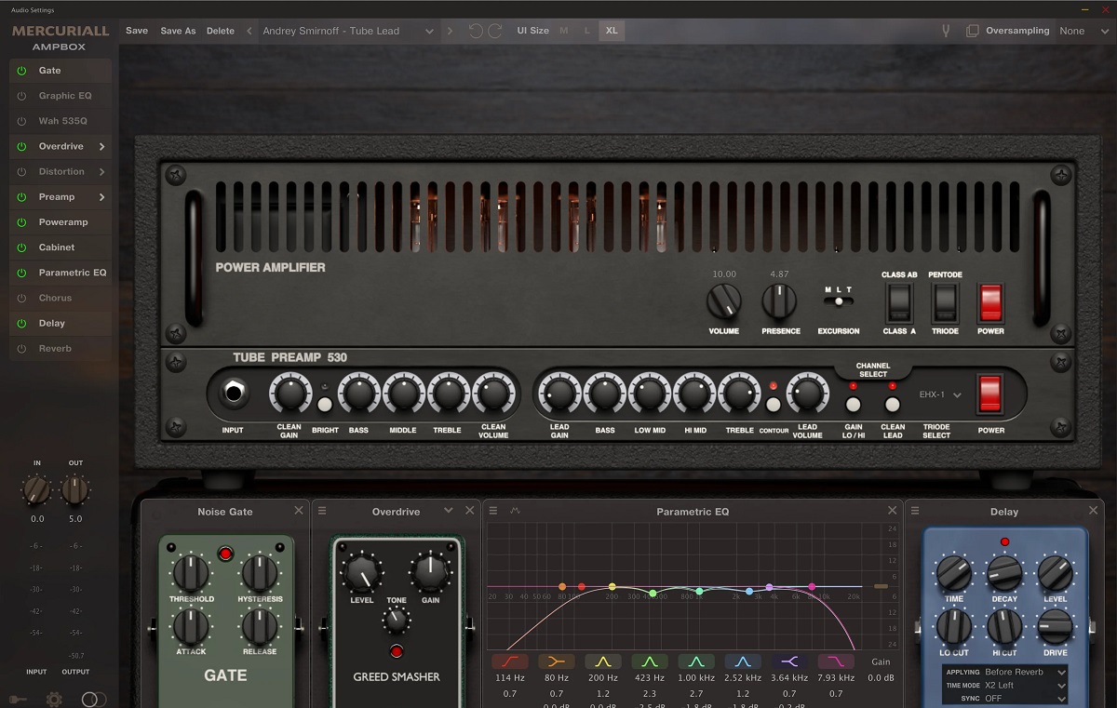Set UI size to M

pyautogui.click(x=564, y=31)
